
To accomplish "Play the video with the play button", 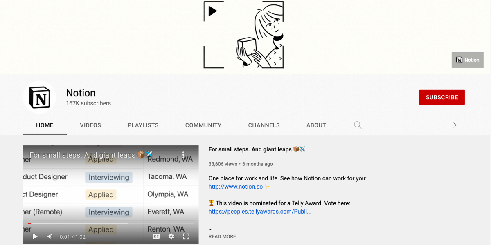I will (x=35, y=236).
